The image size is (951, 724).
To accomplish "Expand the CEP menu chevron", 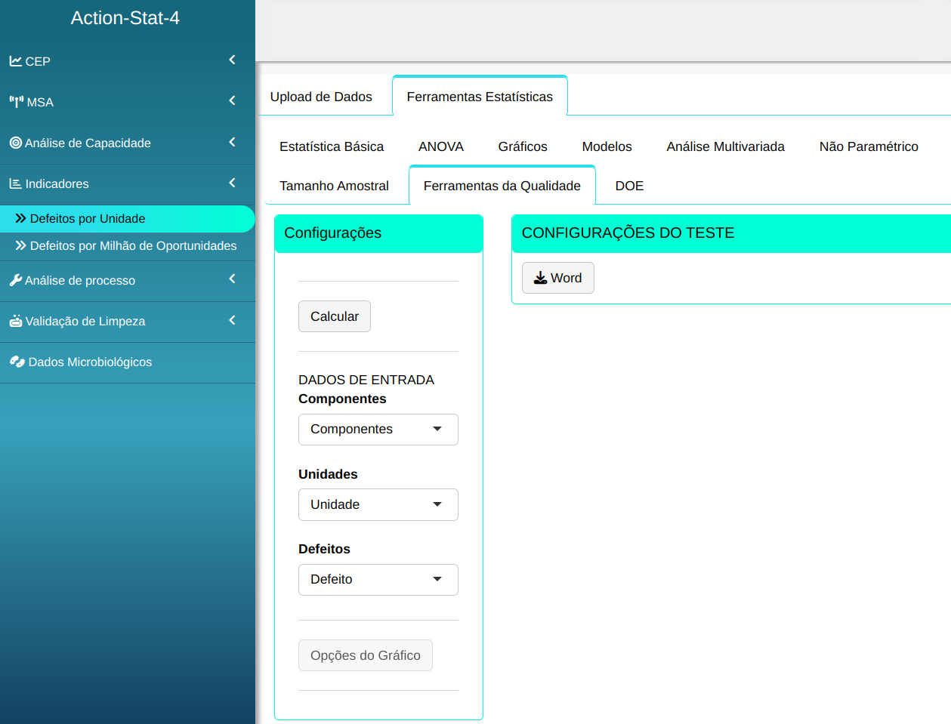I will [232, 60].
